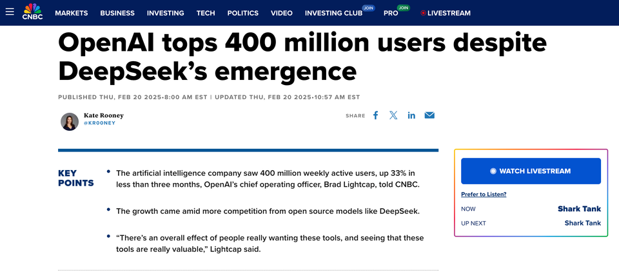Image resolution: width=619 pixels, height=279 pixels.
Task: Go to the CNBC peacock logo homepage
Action: click(x=32, y=12)
